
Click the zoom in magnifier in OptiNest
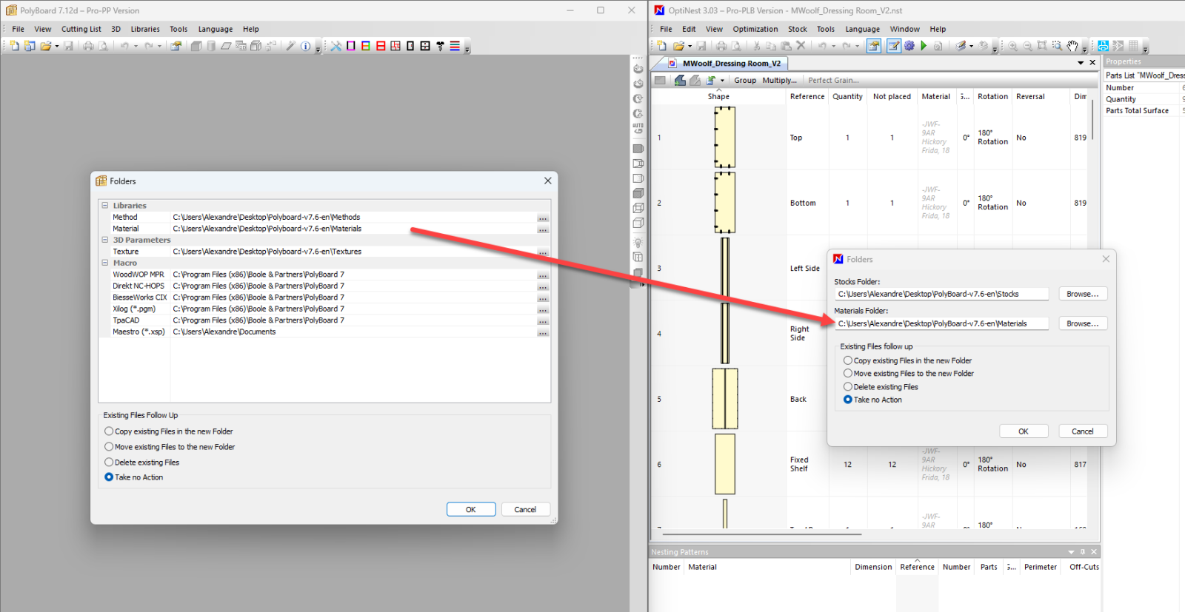point(1012,46)
